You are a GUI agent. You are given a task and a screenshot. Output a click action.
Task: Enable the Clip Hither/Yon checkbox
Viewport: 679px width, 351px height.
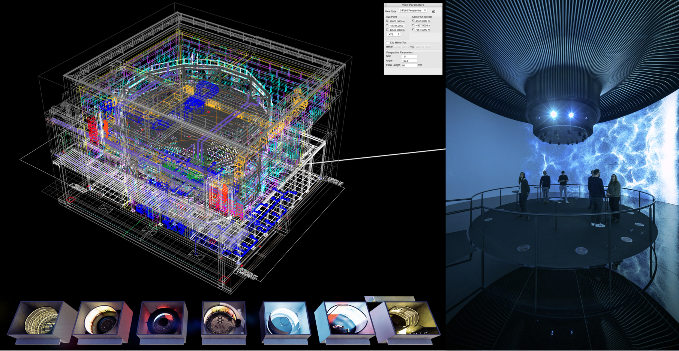coord(388,43)
